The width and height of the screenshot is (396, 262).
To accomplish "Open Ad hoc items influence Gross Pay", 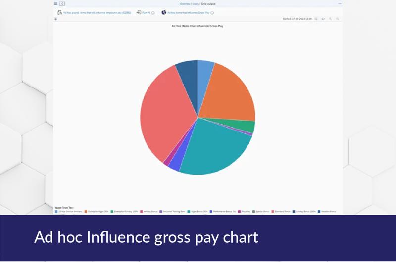I will [x=188, y=13].
